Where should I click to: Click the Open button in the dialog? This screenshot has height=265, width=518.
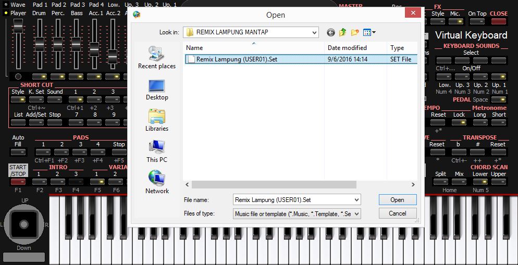(x=398, y=199)
